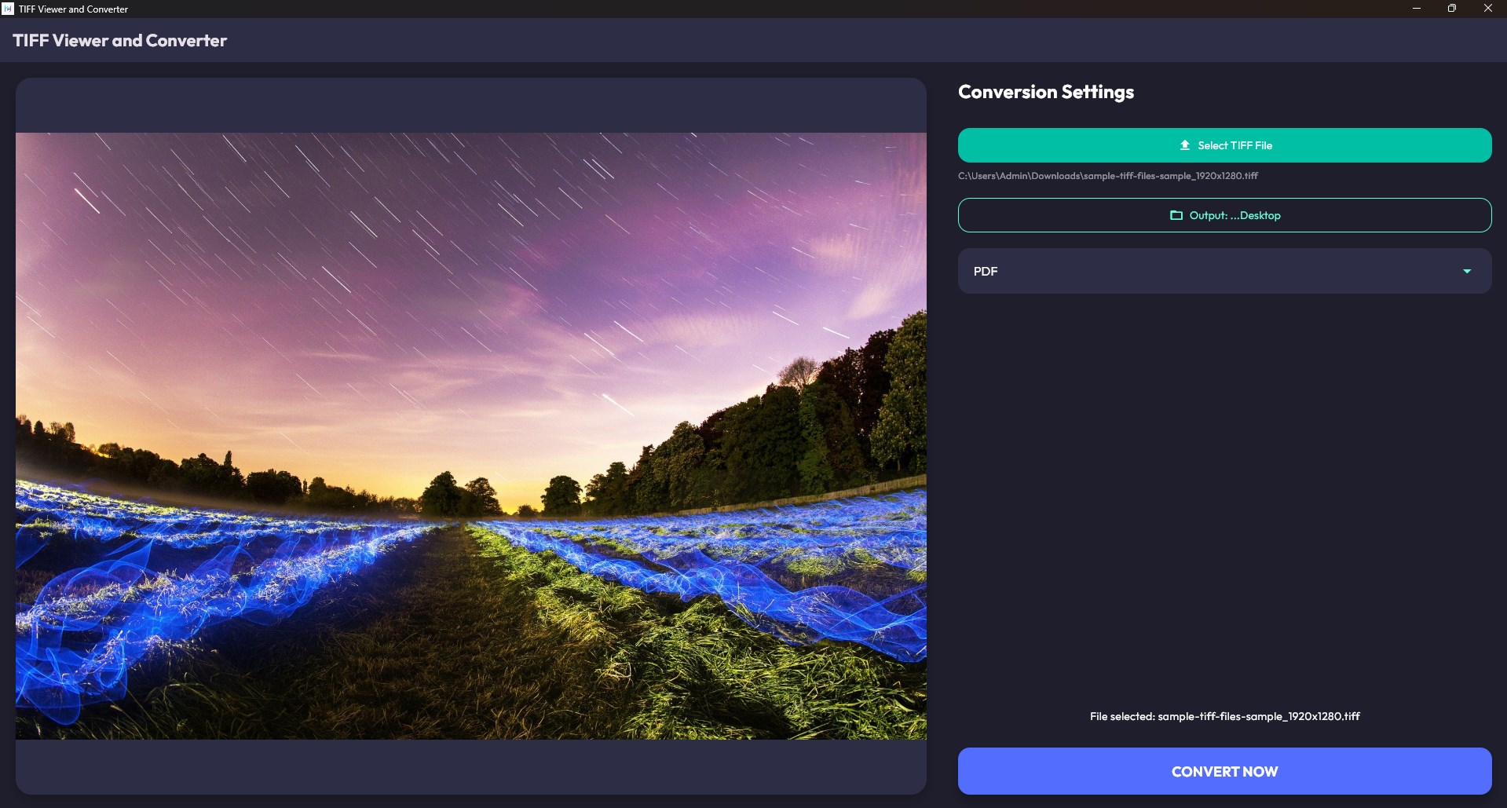Click the TIFF Viewer and Converter header title
1507x808 pixels.
119,39
